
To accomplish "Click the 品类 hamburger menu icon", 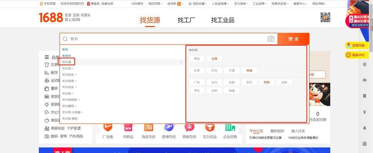I will click(x=47, y=57).
